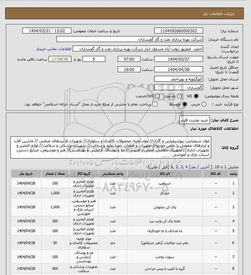Click the تاریخ نیاز column header

26,174
